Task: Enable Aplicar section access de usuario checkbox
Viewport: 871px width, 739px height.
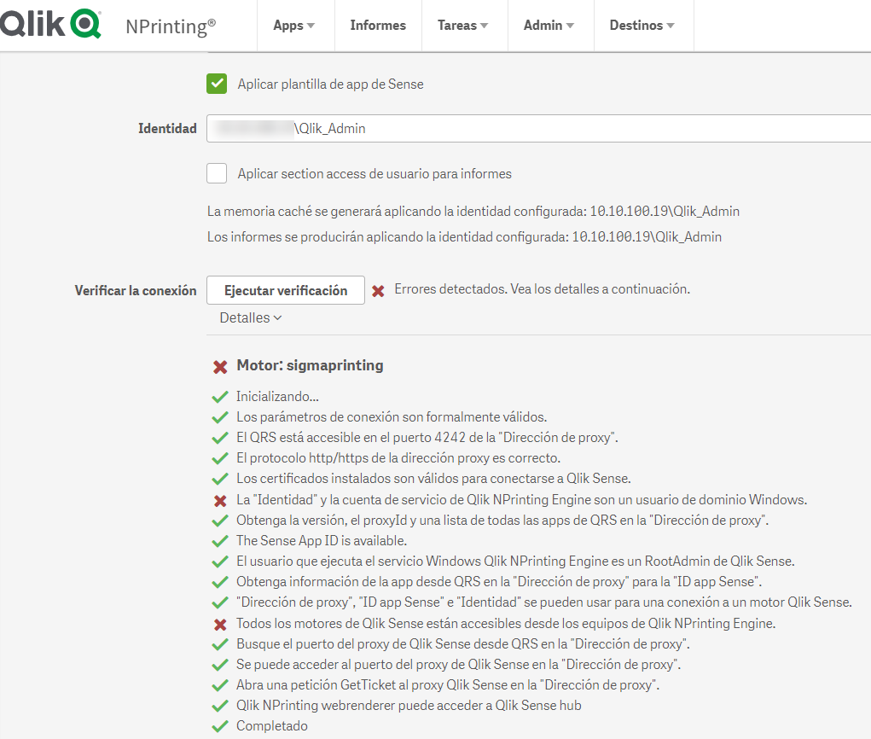Action: tap(217, 173)
